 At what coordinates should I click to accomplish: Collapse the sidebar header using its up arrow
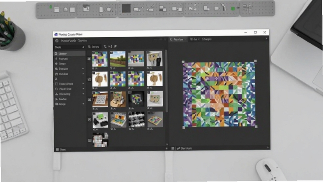point(83,47)
